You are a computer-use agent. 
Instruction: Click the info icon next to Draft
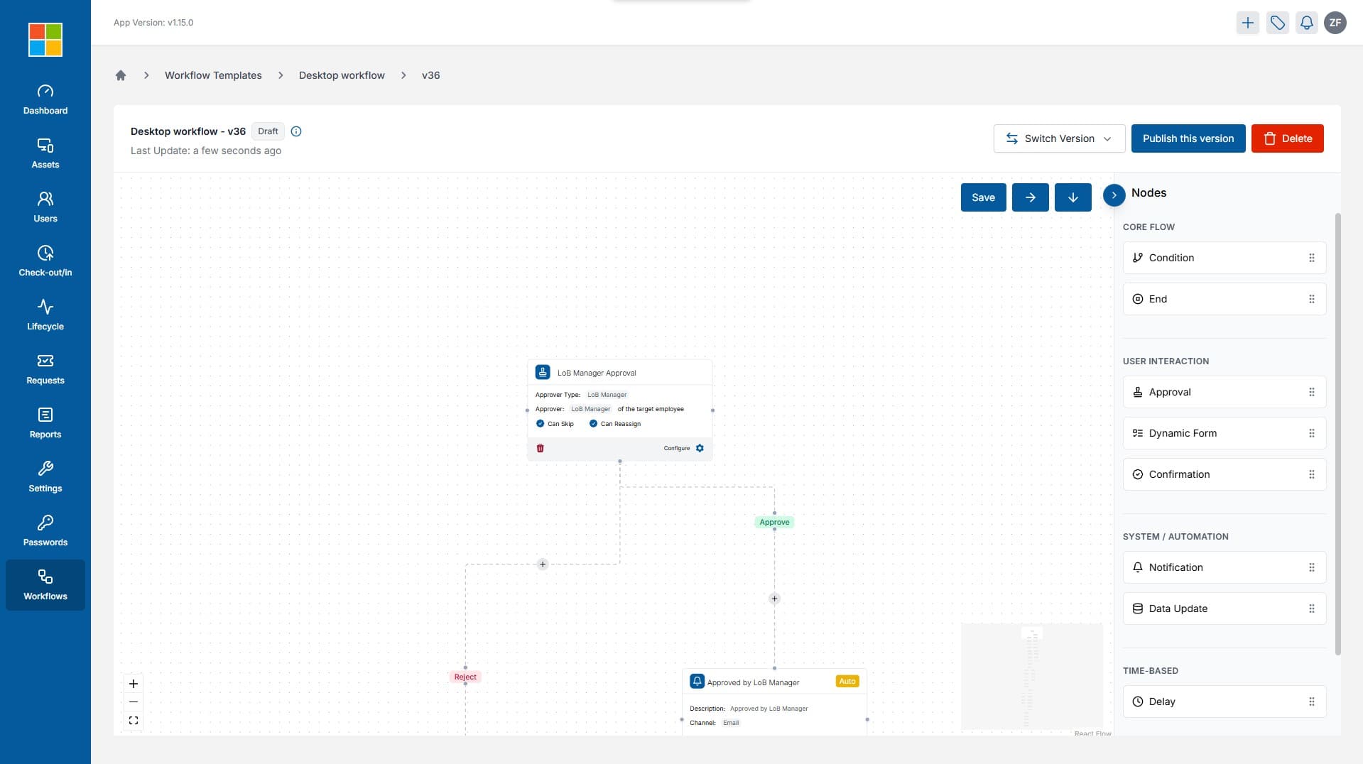click(x=296, y=131)
